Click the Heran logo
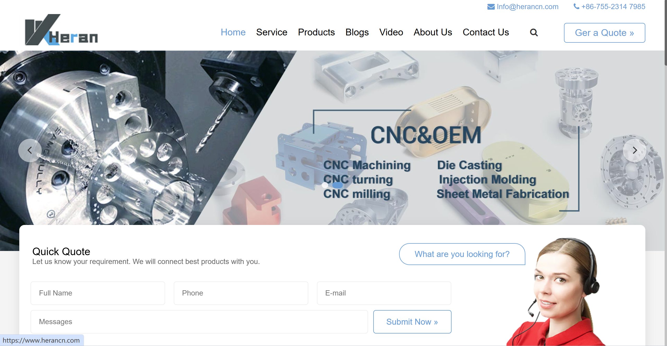Screen dimensions: 667x346 tap(61, 30)
